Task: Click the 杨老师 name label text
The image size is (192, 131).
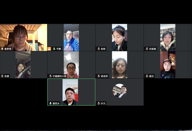Action: pyautogui.click(x=104, y=76)
